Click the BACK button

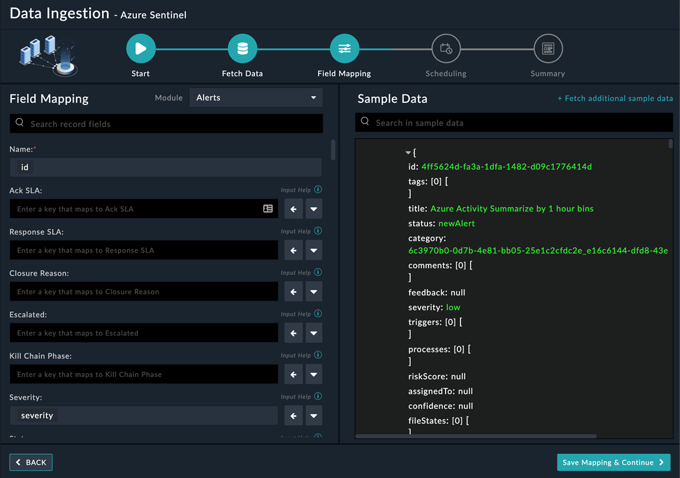(31, 462)
